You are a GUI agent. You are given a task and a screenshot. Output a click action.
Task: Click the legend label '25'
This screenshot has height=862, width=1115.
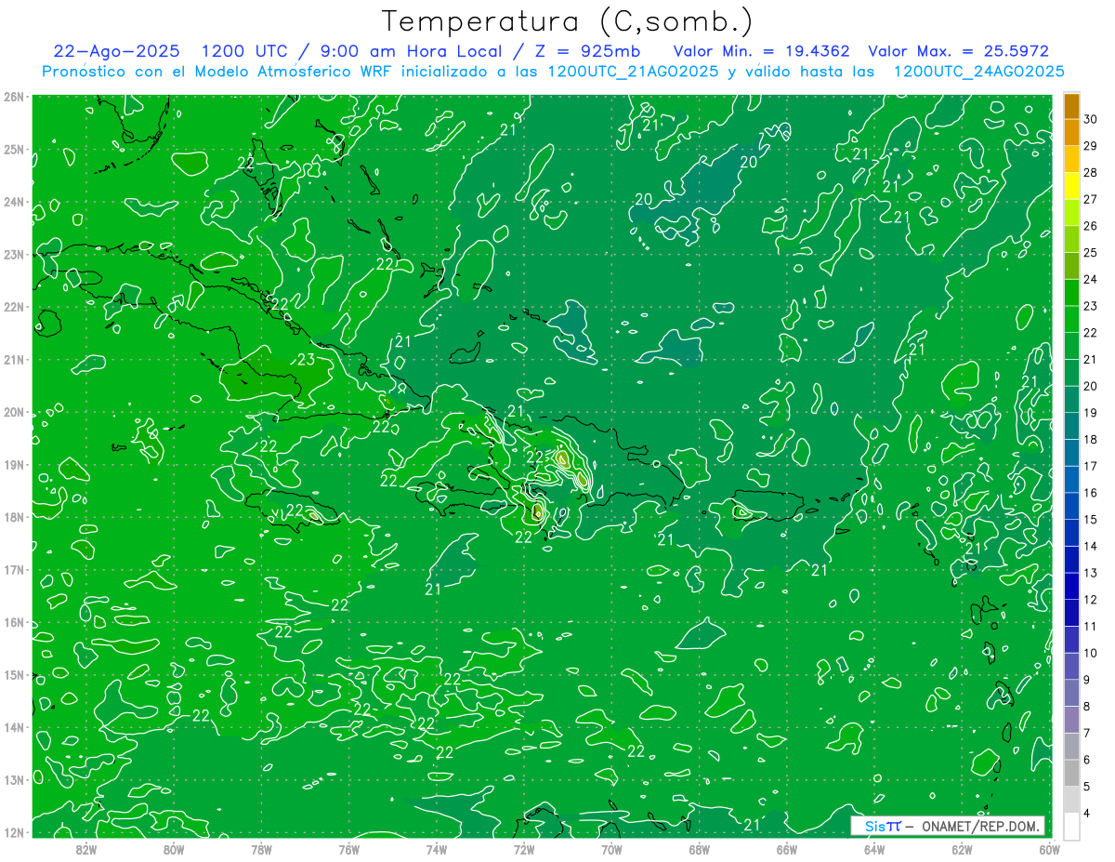point(1091,252)
